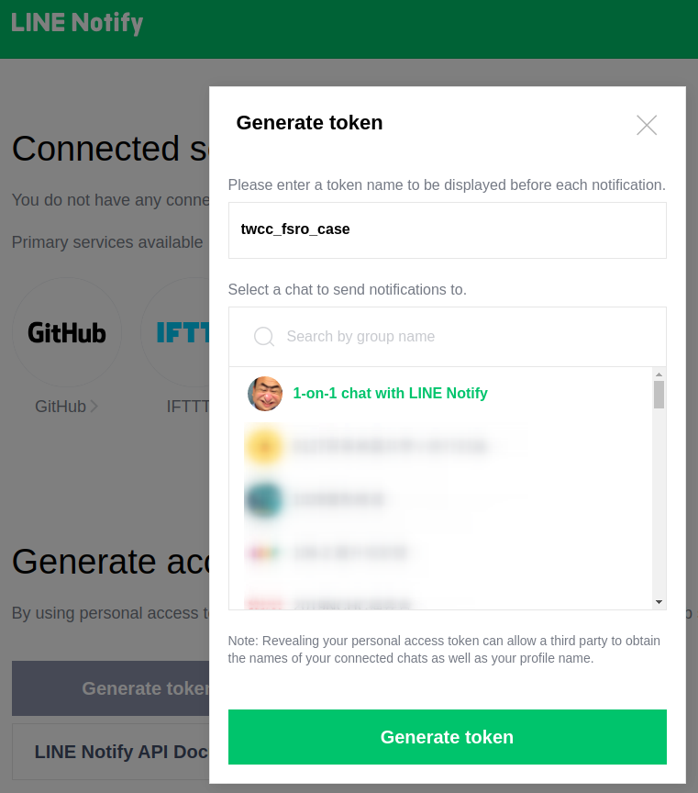Click the LINE Notify logo in header
Image resolution: width=698 pixels, height=793 pixels.
pos(77,23)
